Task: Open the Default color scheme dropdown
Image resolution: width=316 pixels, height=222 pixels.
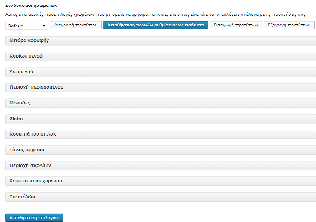Action: (x=26, y=26)
